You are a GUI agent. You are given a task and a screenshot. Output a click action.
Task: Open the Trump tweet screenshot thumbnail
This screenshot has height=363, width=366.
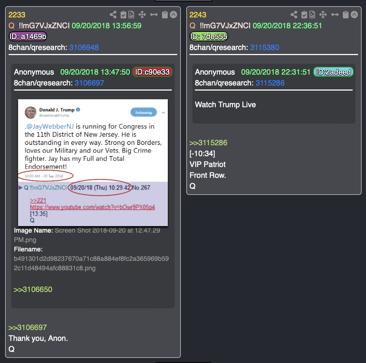coord(93,163)
